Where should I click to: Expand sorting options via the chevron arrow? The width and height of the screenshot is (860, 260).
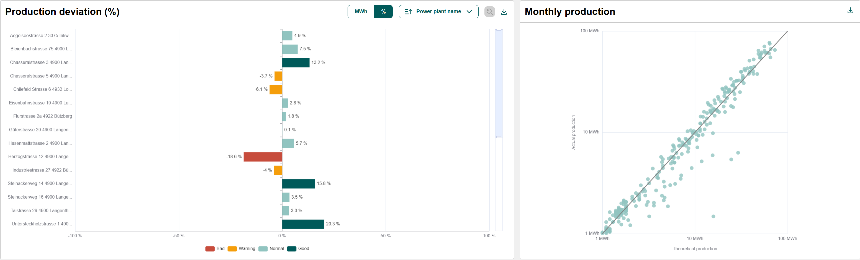click(x=469, y=12)
